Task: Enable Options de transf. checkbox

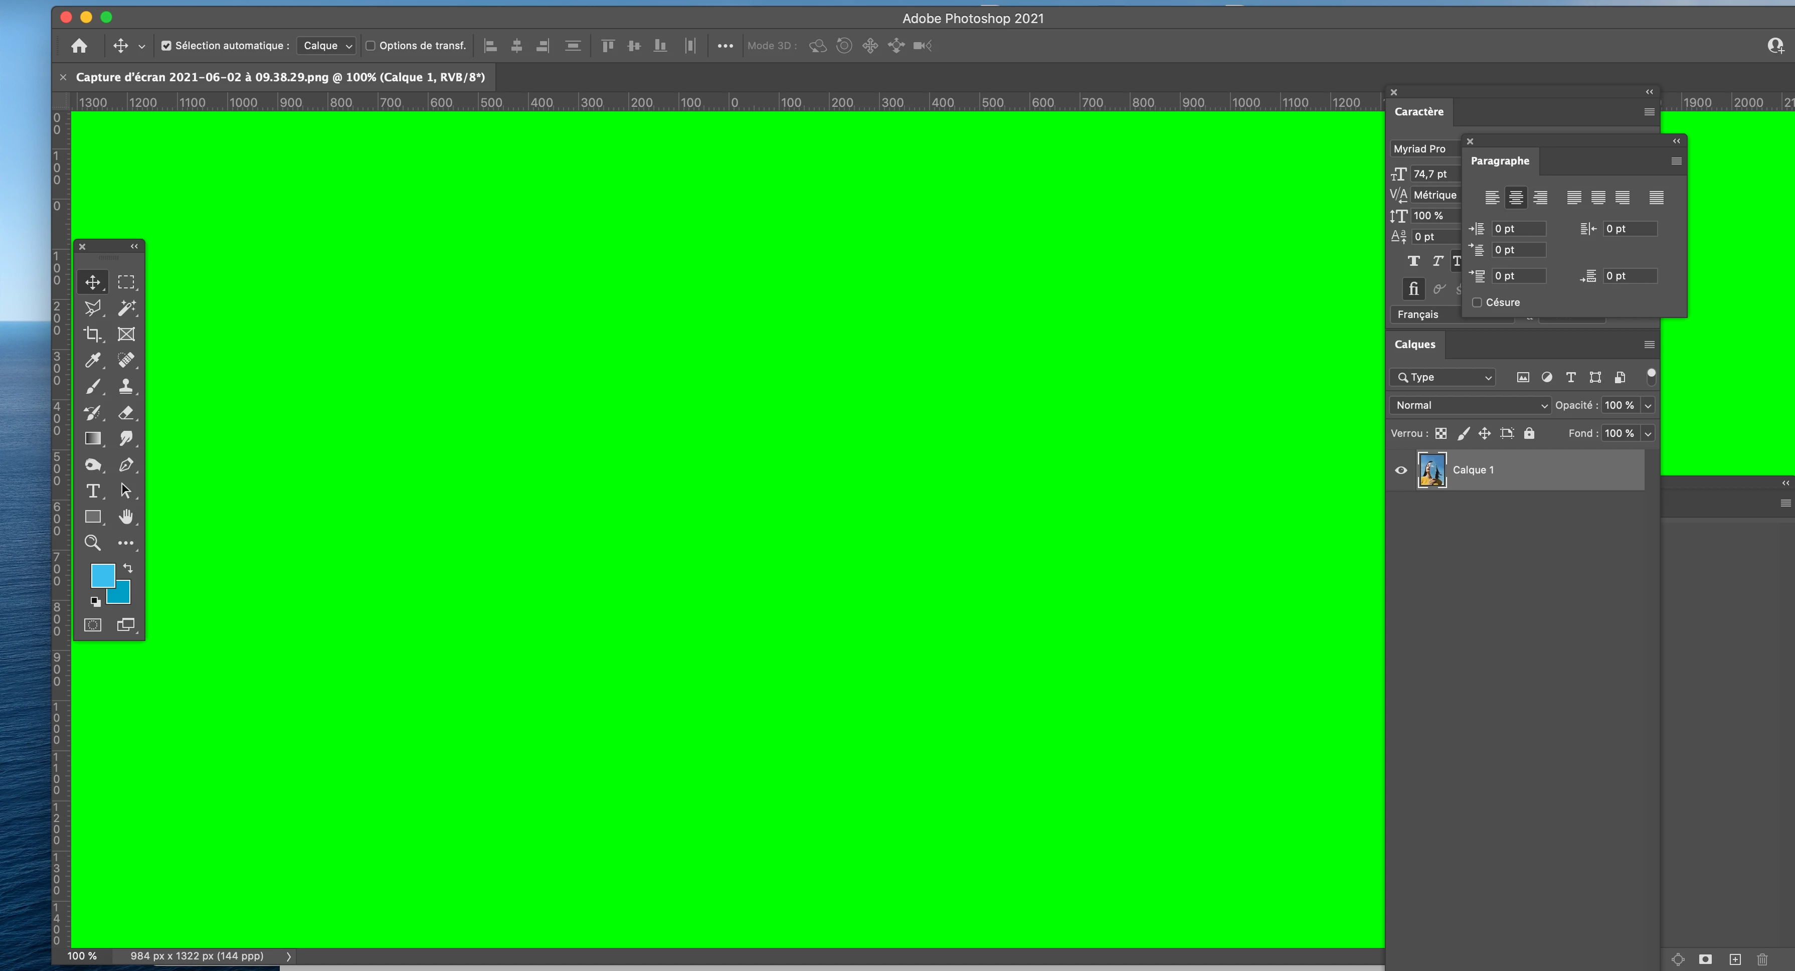Action: (x=371, y=46)
